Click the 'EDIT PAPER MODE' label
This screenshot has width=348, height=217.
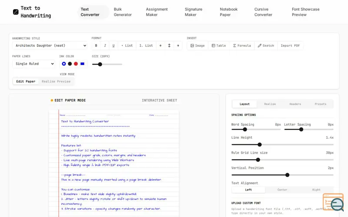pos(70,100)
